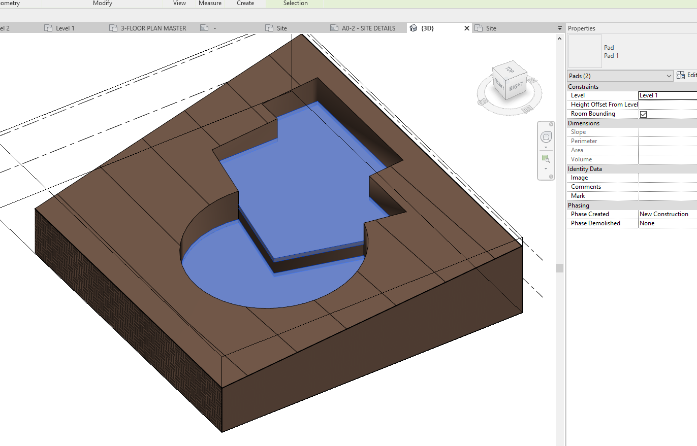Select the Full Navigation Wheel icon
This screenshot has height=446, width=697.
tap(546, 136)
